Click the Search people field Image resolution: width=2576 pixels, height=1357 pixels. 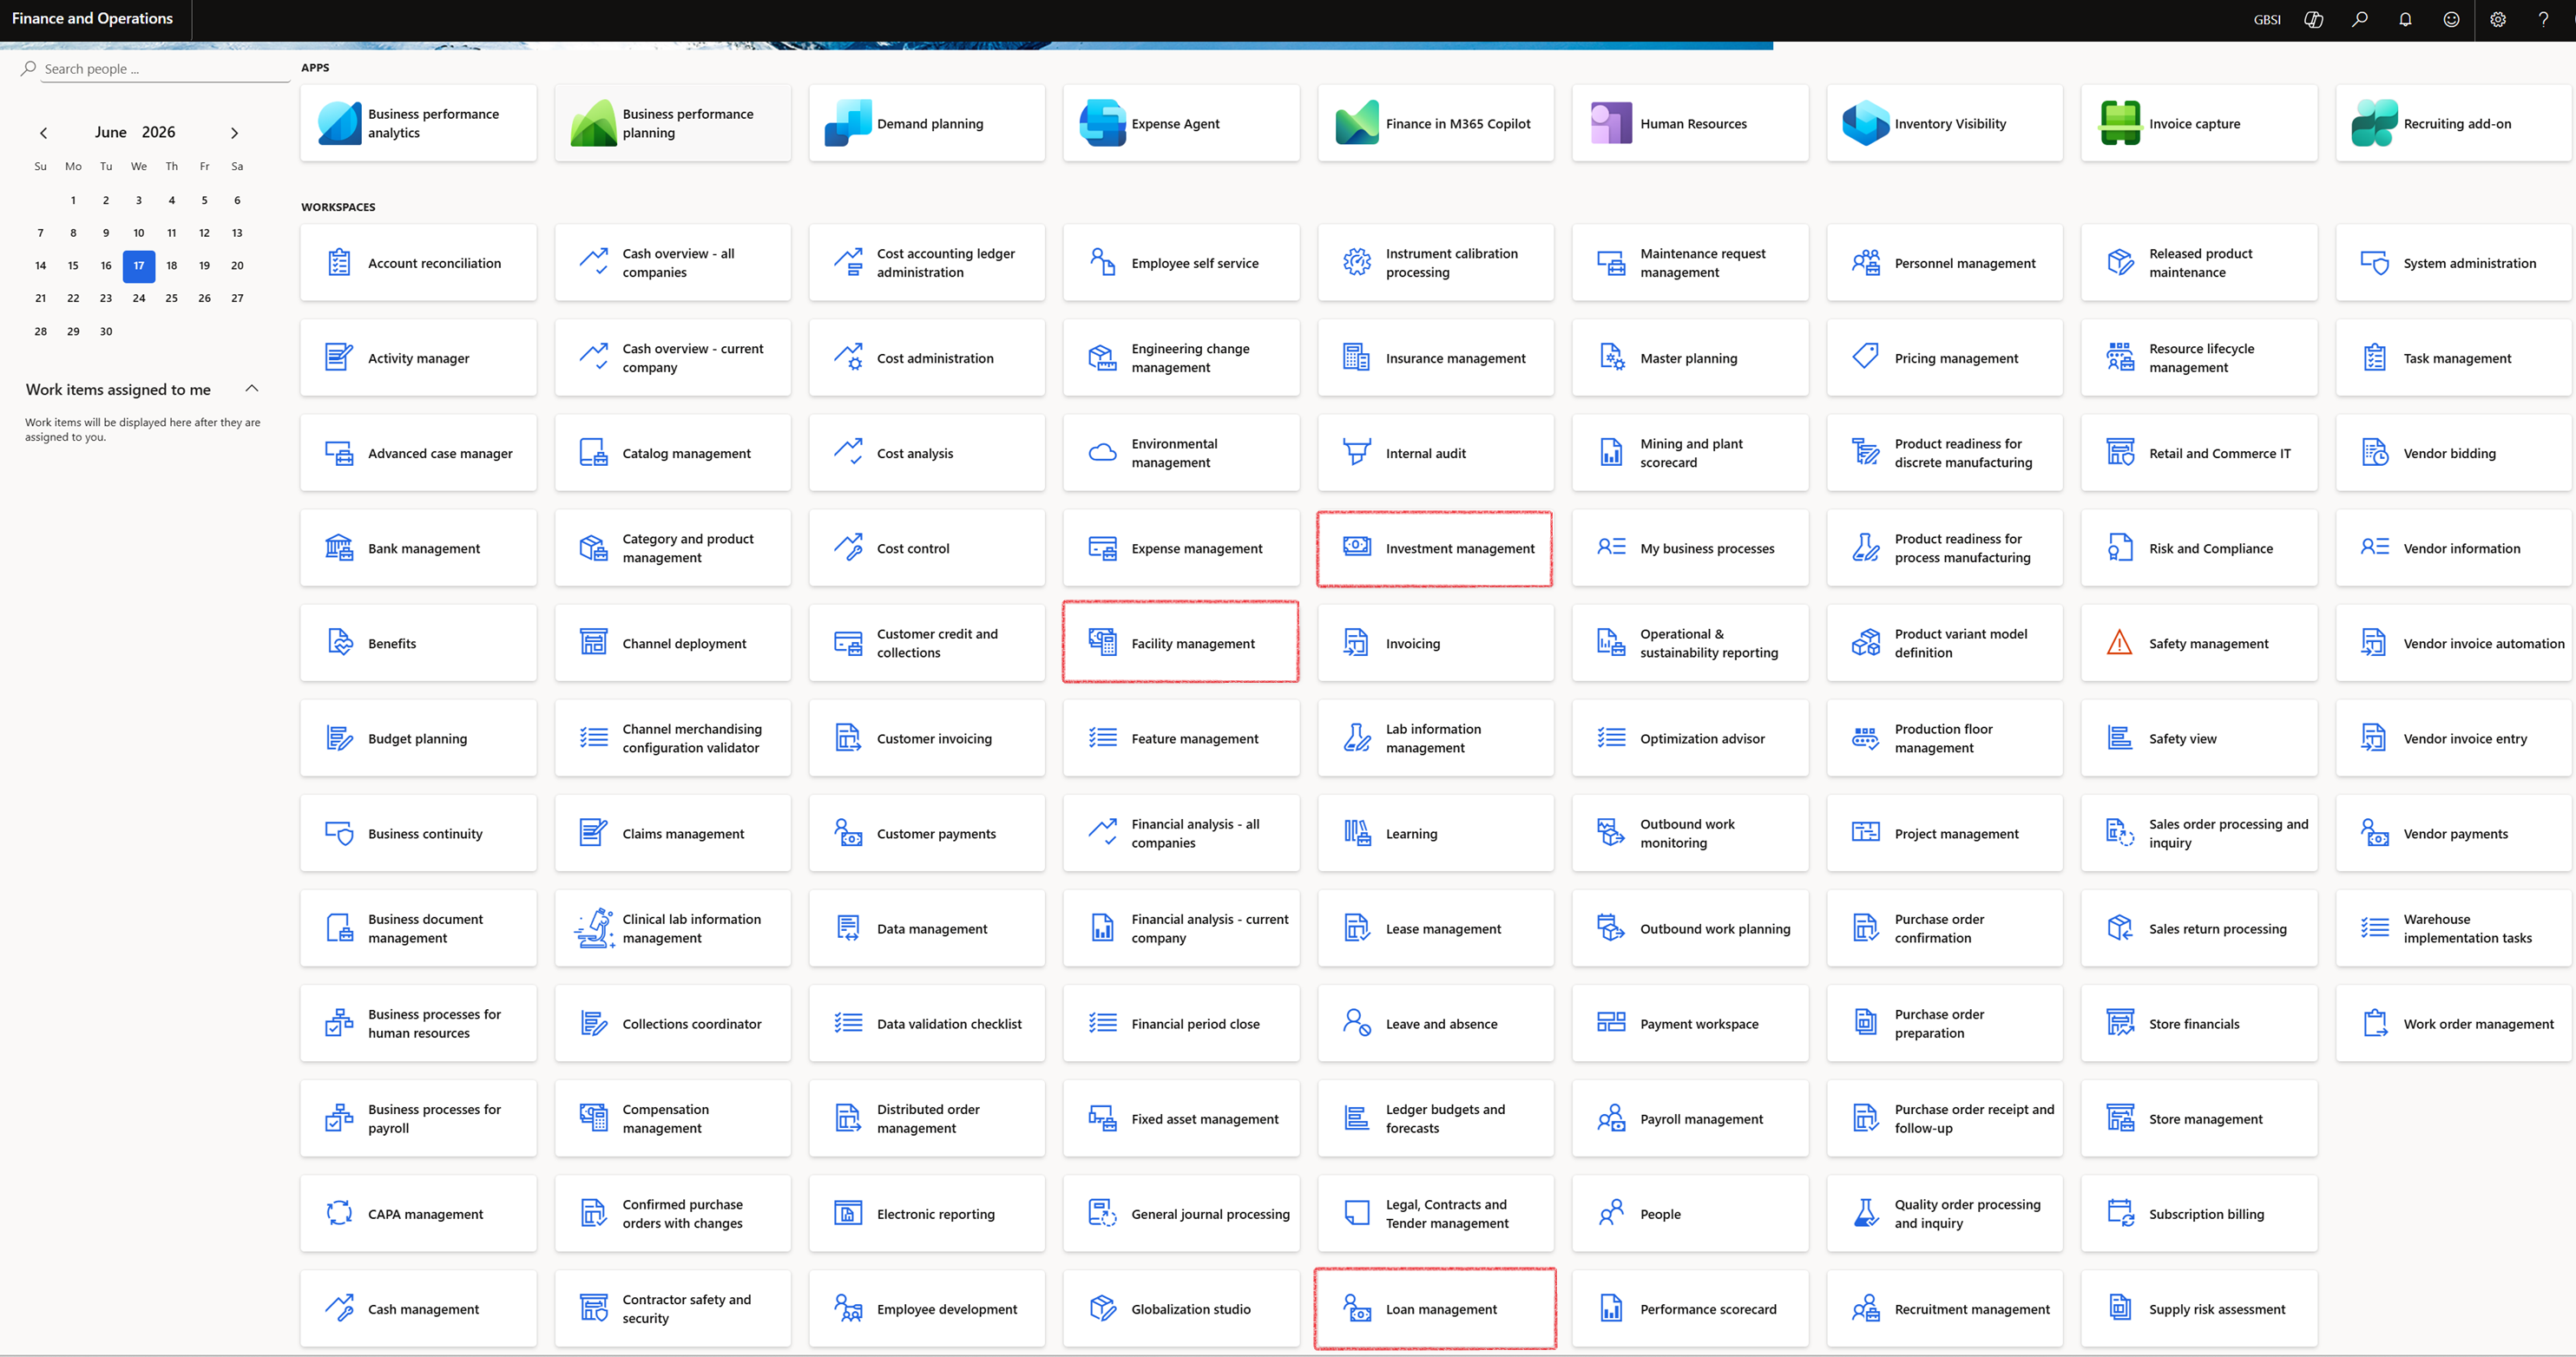[x=165, y=69]
